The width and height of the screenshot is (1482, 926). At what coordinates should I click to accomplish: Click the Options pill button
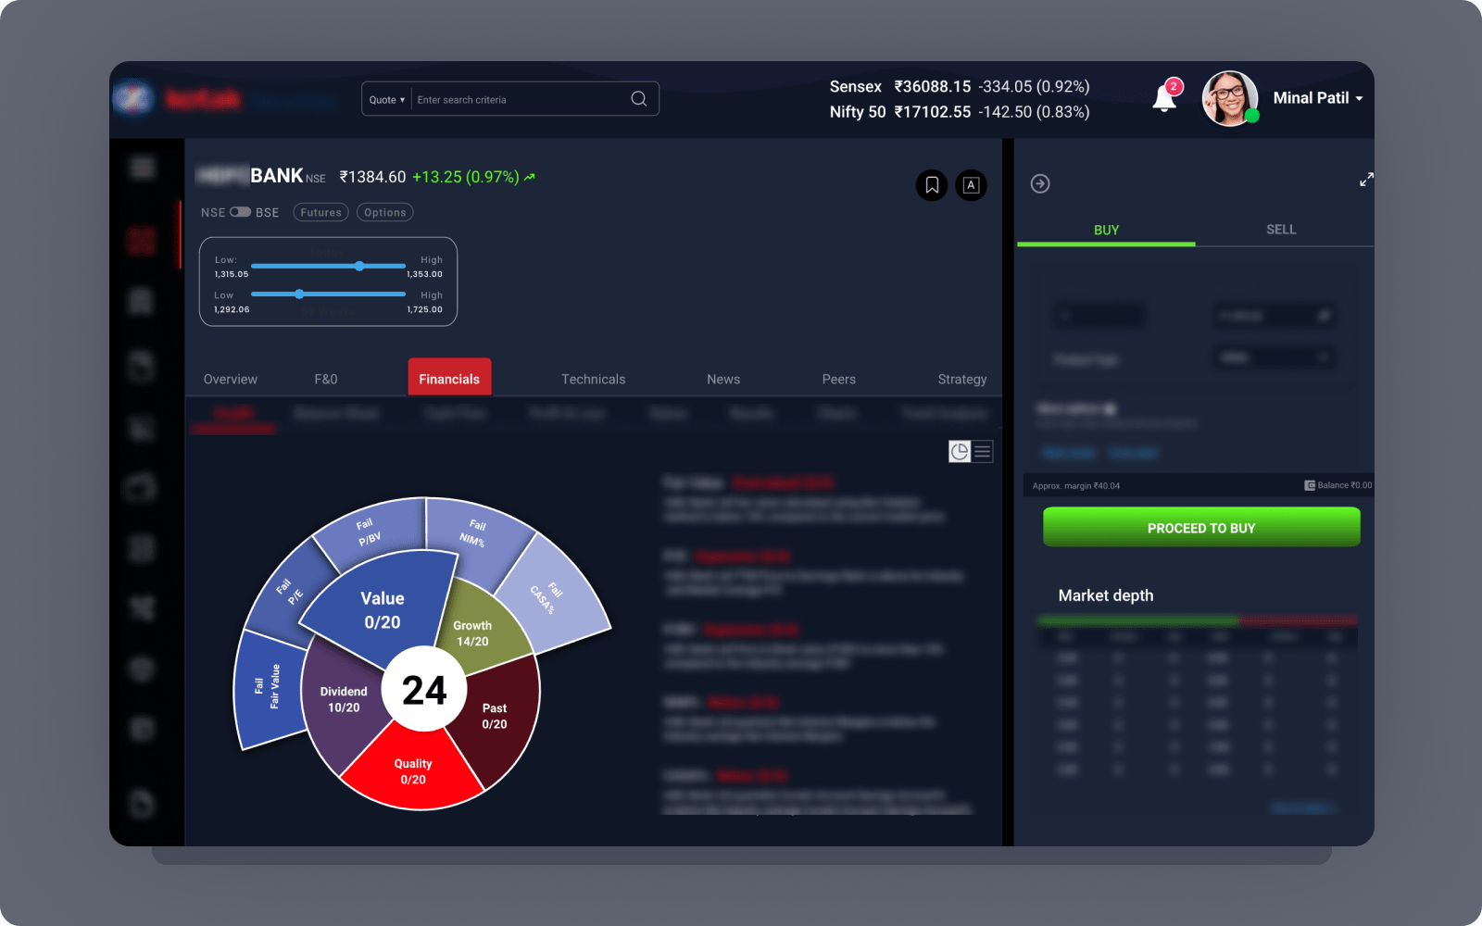point(384,212)
